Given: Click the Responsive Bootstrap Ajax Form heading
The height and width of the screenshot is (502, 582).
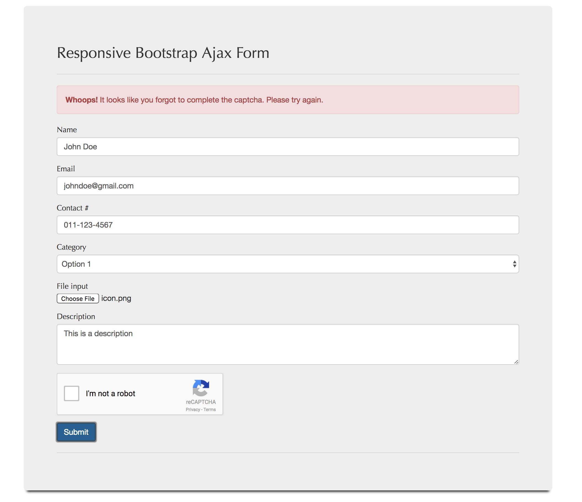Looking at the screenshot, I should (x=163, y=53).
